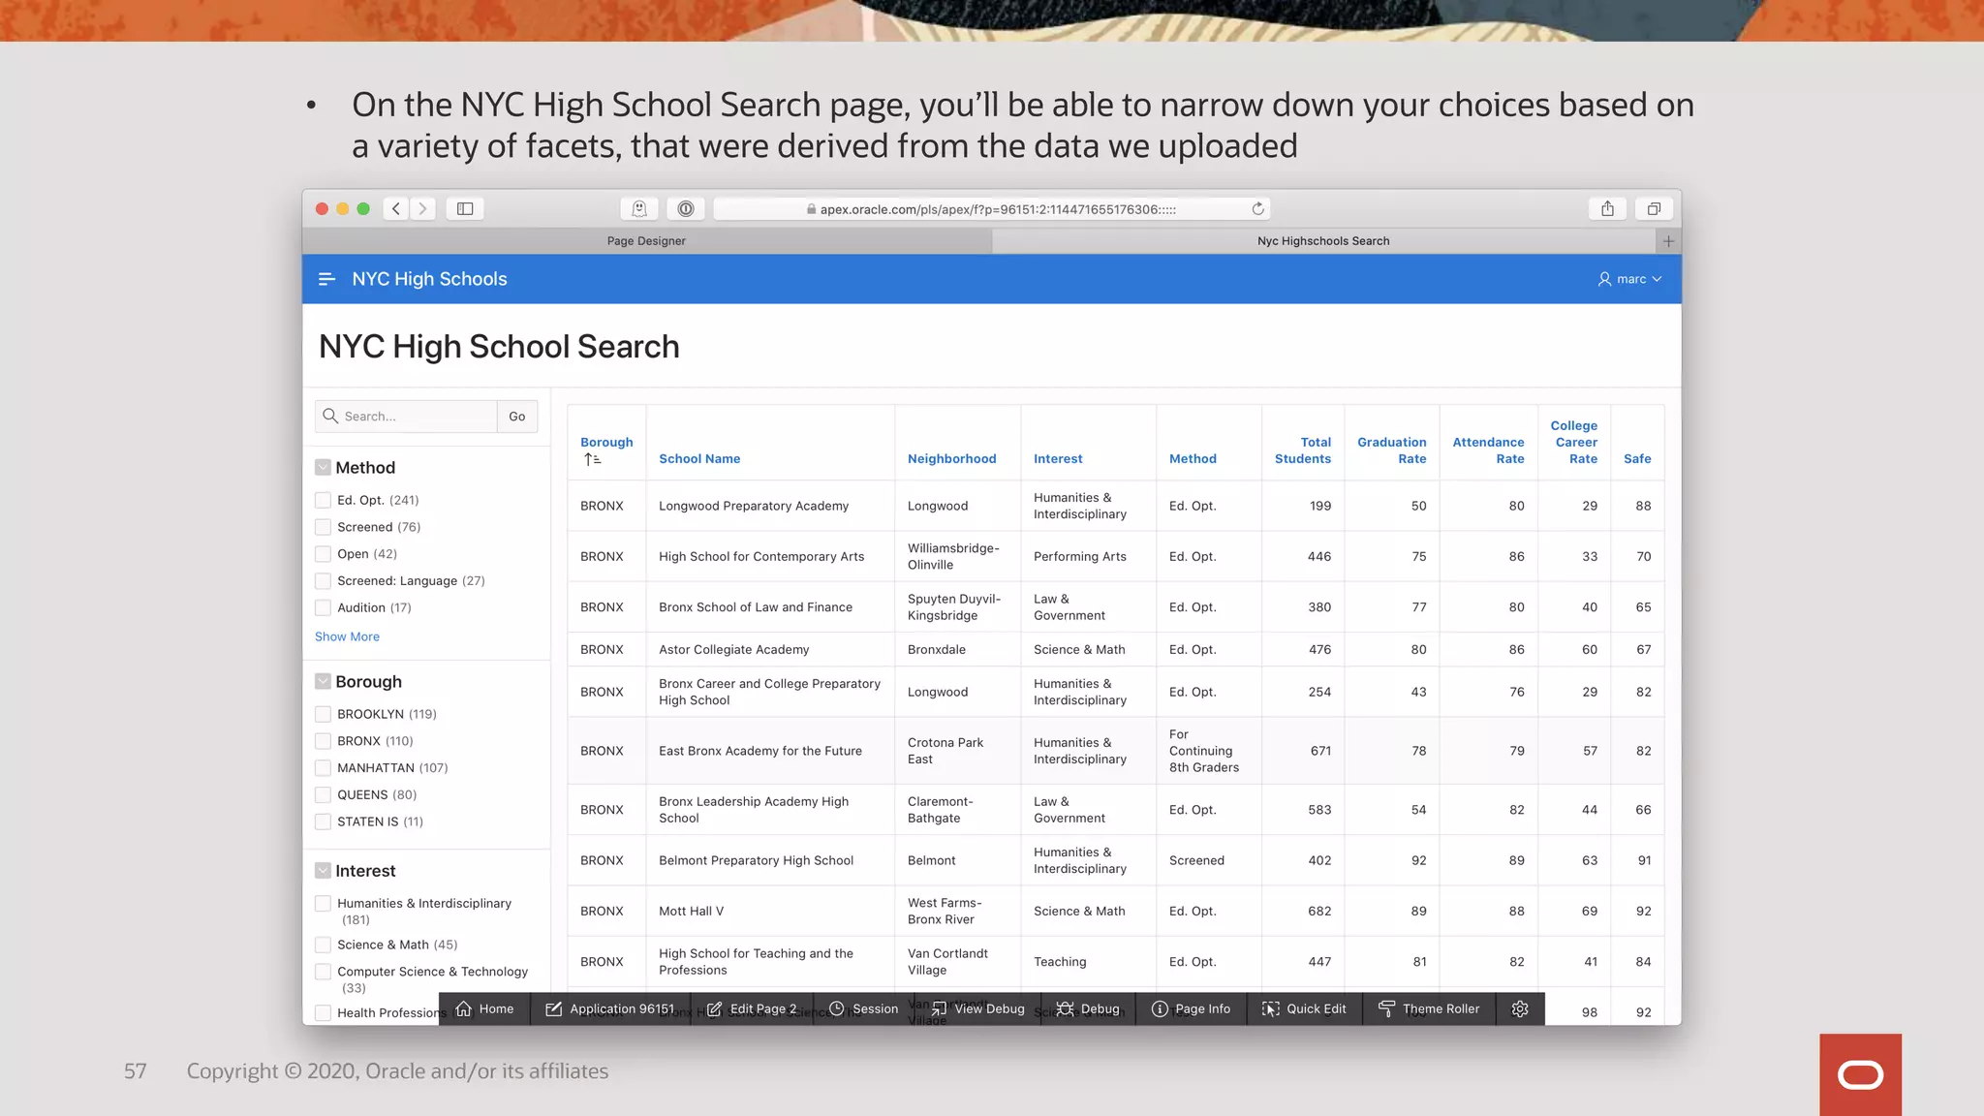Screen dimensions: 1984x1116
Task: Sort by Method column header
Action: coord(1193,459)
